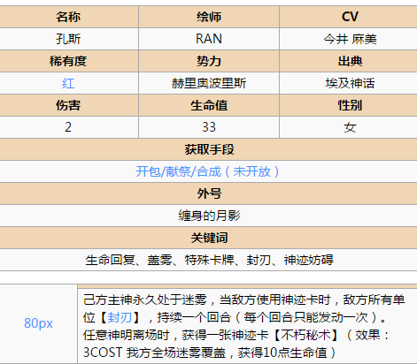Select the 名称 header cell
The image size is (417, 364).
pos(68,17)
